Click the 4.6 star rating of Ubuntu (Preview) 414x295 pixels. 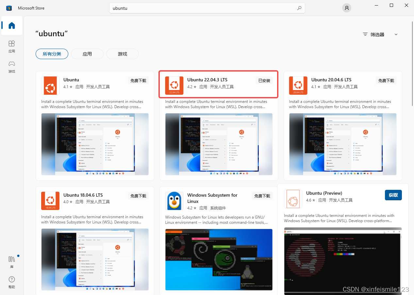(x=311, y=200)
